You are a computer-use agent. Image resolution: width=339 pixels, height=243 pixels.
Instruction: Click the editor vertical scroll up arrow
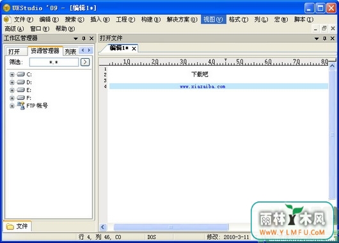tap(333, 66)
